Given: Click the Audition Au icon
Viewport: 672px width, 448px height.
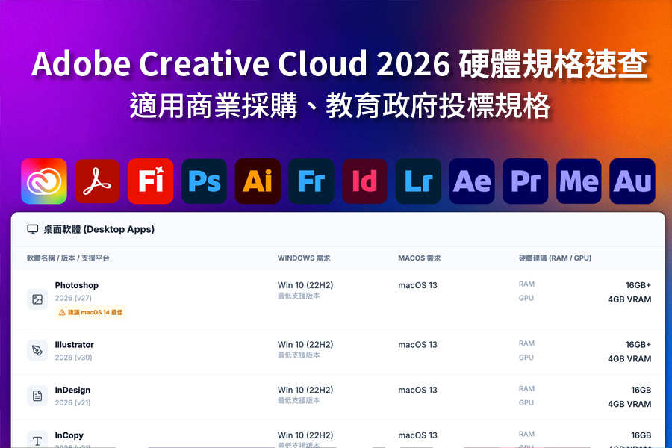Looking at the screenshot, I should coord(632,181).
